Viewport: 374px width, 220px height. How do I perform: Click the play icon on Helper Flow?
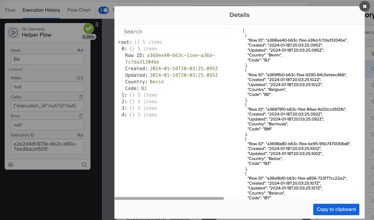13,32
